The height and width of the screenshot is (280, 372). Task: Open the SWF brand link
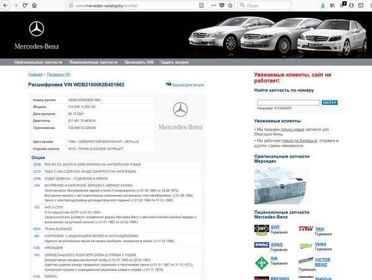(275, 227)
